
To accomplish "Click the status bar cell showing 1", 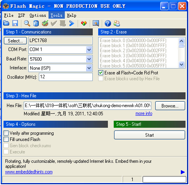I will 132,180.
